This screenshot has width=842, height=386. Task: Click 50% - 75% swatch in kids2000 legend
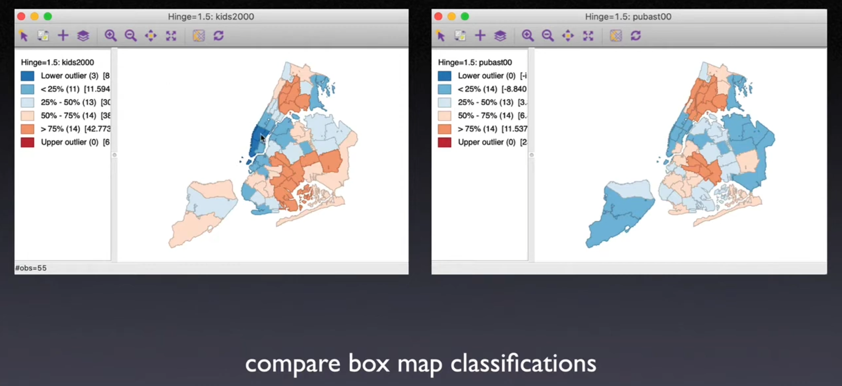pyautogui.click(x=28, y=116)
